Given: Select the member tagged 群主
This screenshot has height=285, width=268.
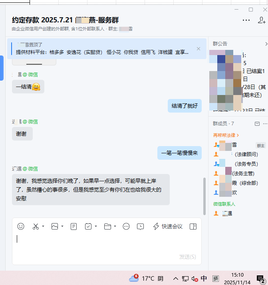Looking at the screenshot, I should (240, 145).
